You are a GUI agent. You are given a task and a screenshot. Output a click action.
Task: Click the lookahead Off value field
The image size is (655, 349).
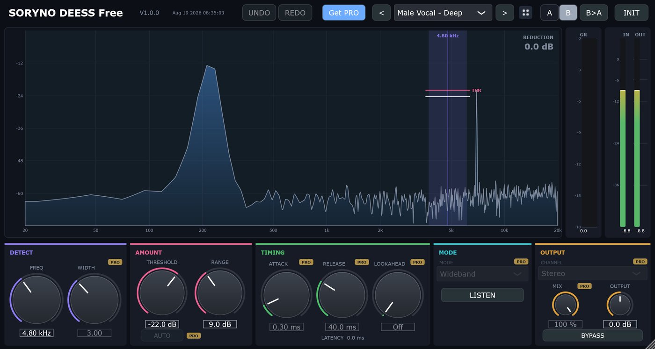(398, 327)
